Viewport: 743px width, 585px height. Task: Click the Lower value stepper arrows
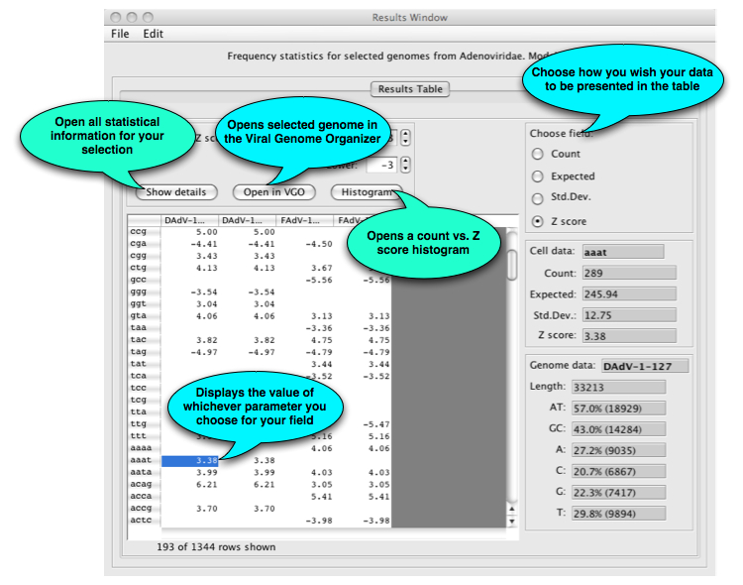405,165
